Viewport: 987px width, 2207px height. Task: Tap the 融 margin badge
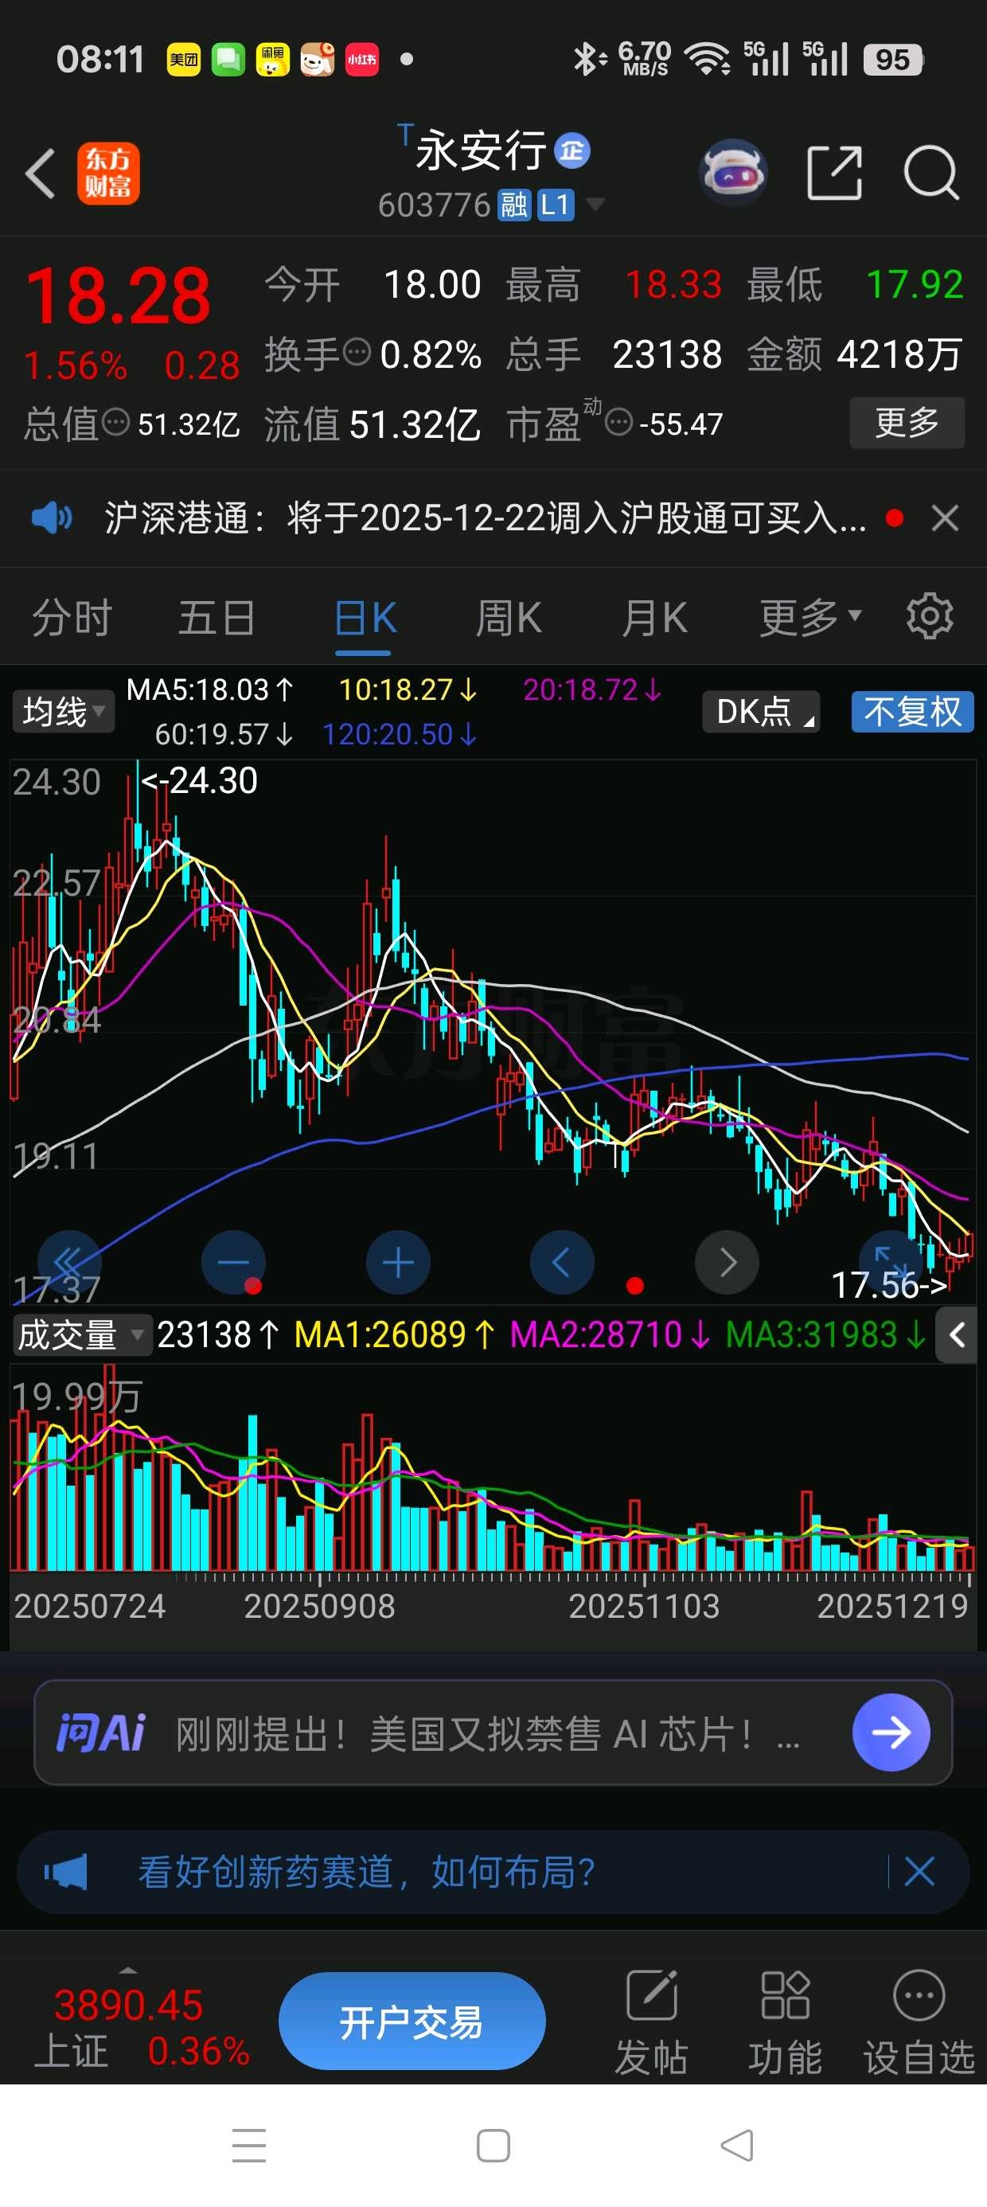514,205
